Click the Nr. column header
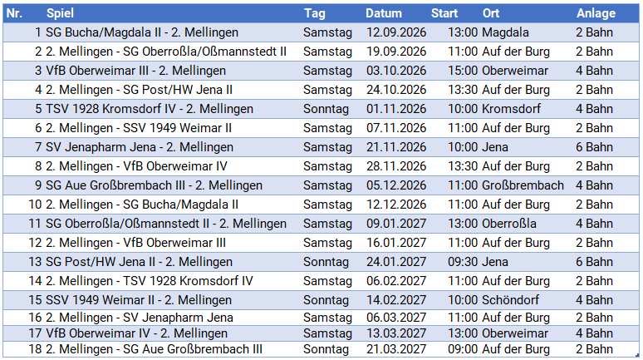This screenshot has width=643, height=360. [x=14, y=13]
